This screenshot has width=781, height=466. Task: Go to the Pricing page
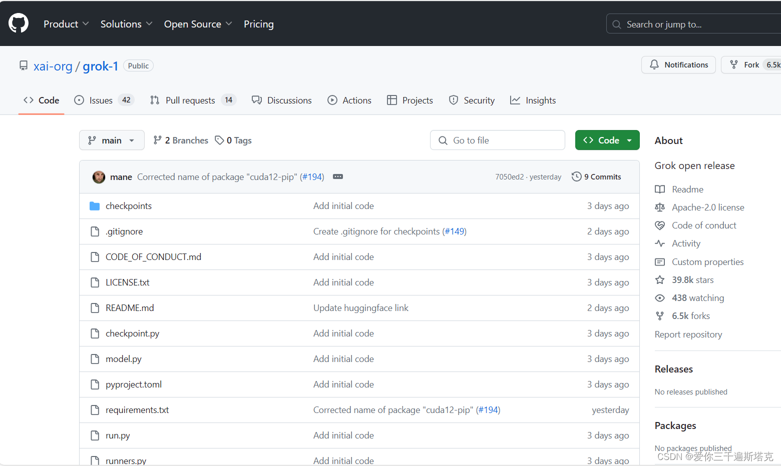click(x=259, y=24)
